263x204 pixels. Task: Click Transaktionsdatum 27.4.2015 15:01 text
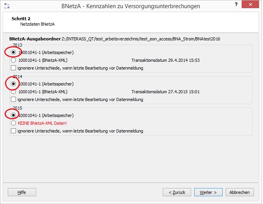tap(165, 92)
